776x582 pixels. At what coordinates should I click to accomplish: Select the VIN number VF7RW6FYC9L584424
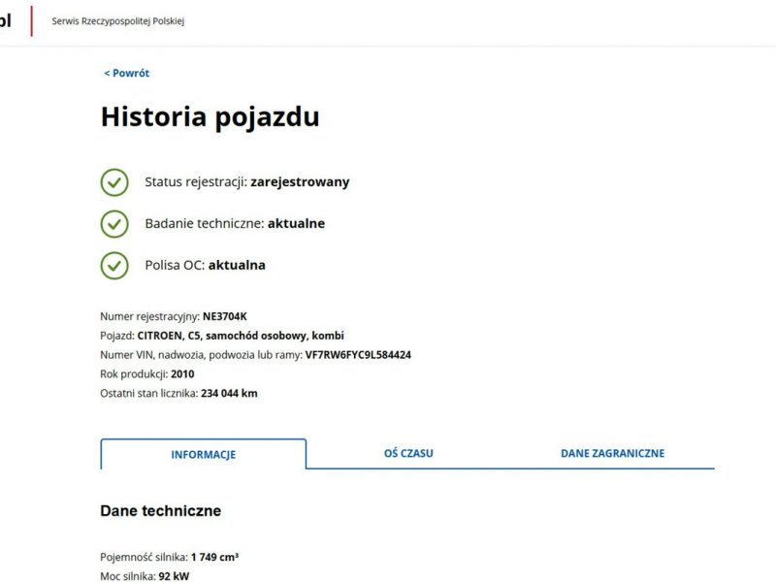coord(358,355)
